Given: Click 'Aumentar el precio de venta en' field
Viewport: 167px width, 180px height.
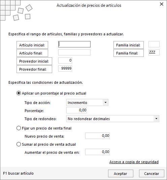Looking at the screenshot, I should pos(97,152).
